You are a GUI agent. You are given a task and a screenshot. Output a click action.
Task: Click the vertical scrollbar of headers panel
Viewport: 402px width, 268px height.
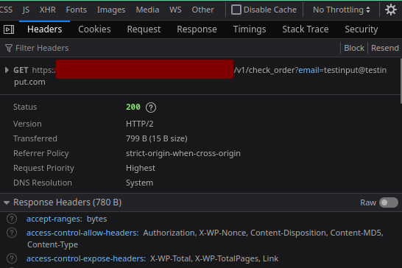(x=401, y=81)
